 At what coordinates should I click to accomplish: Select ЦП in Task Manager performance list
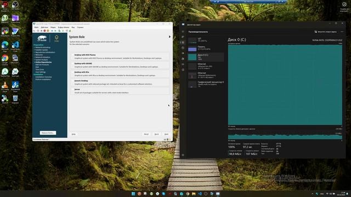[x=206, y=40]
